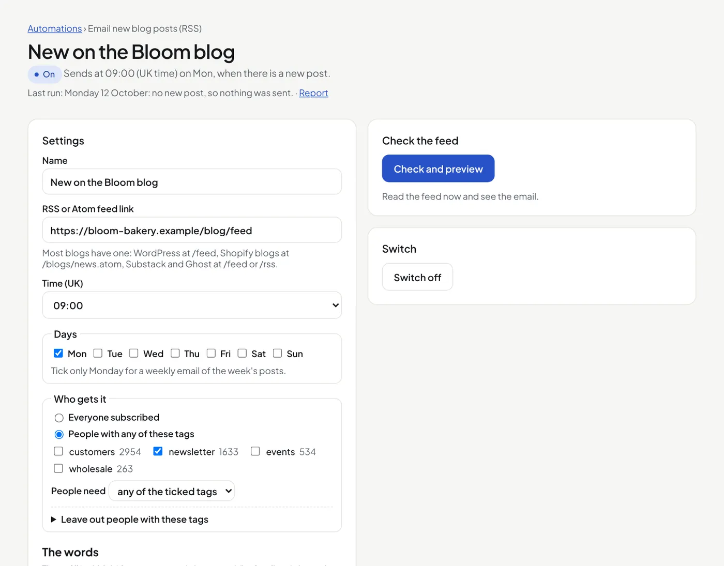The width and height of the screenshot is (724, 566).
Task: Tick the wholesale tag checkbox
Action: [58, 468]
